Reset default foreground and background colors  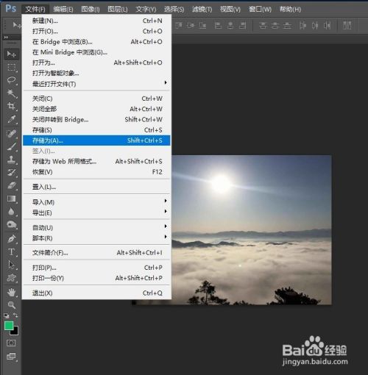(7, 315)
